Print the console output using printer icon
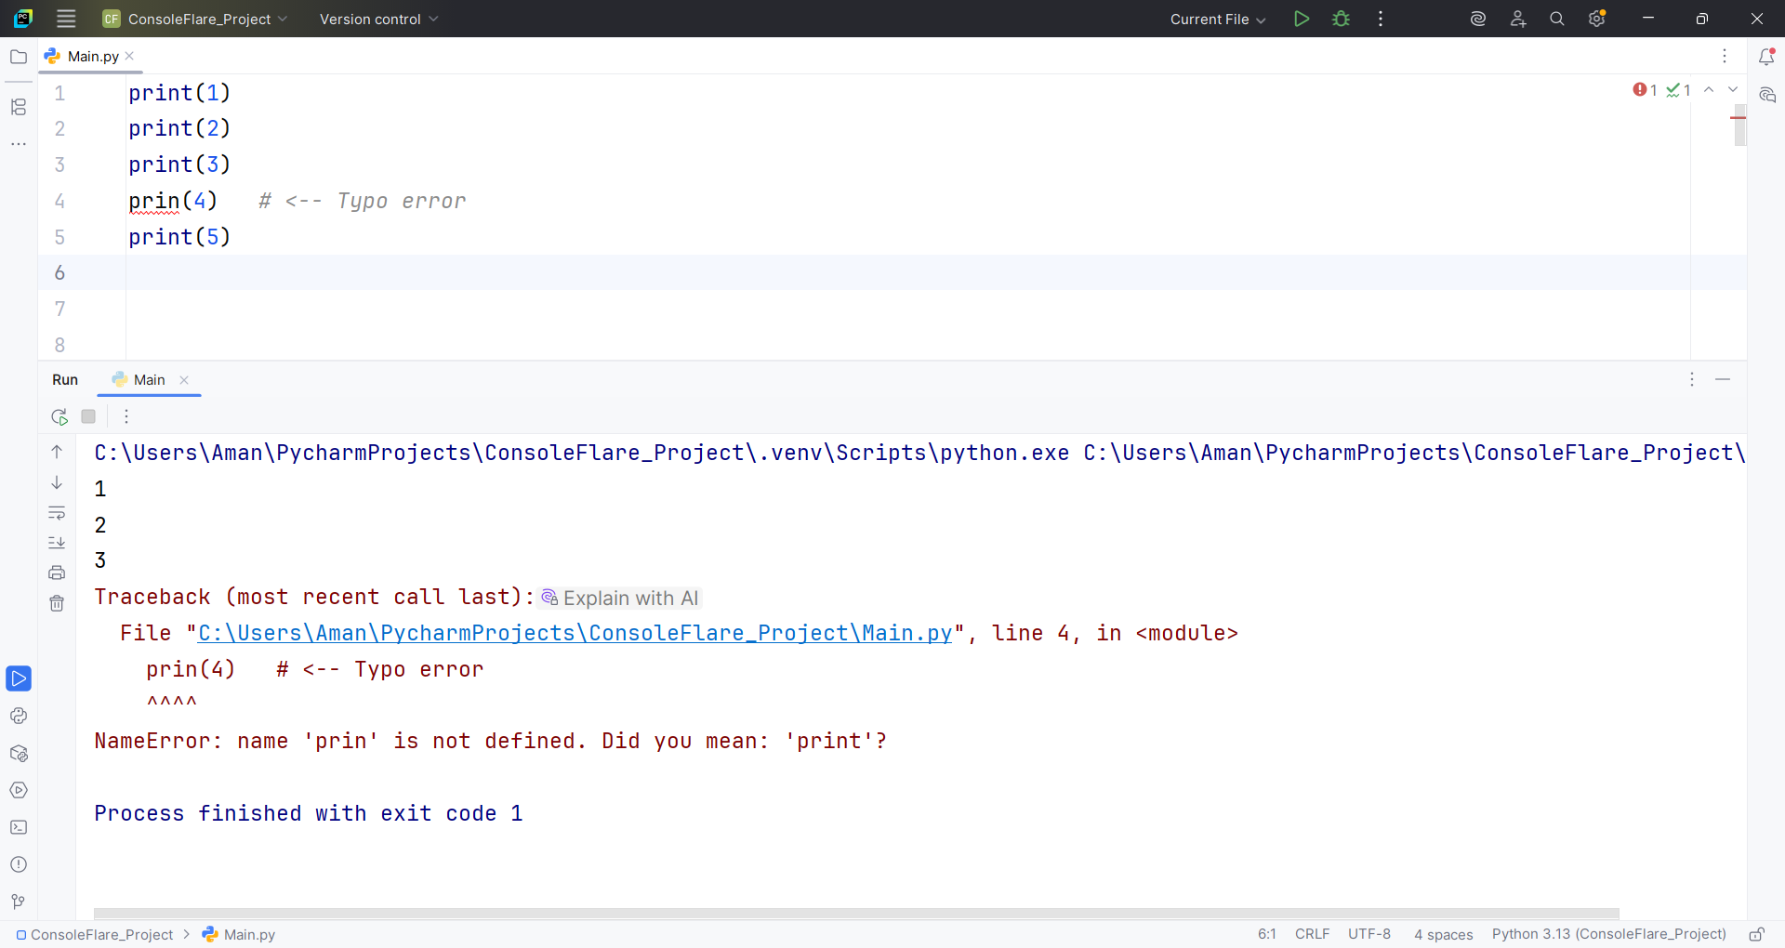 (x=57, y=573)
